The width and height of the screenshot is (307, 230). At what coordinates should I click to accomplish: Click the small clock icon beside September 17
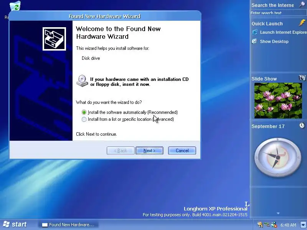click(x=302, y=125)
